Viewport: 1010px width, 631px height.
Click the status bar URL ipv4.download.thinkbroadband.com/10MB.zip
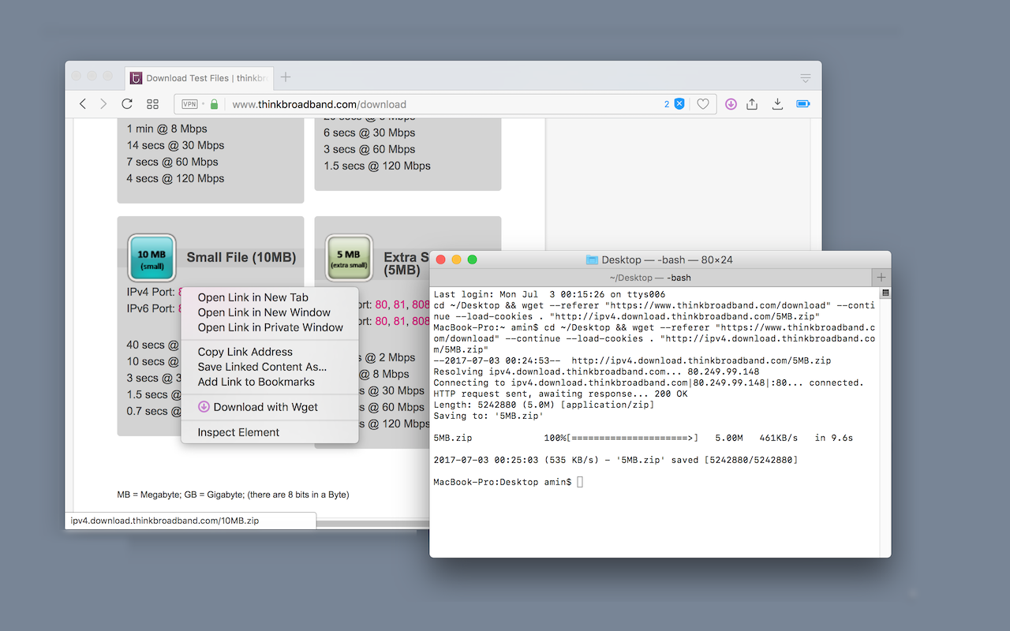(165, 521)
